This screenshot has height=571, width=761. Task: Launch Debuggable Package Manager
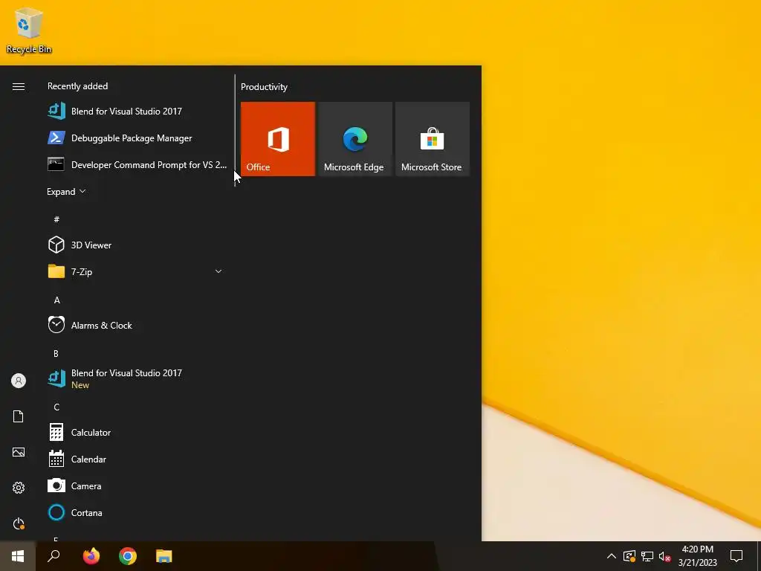click(x=137, y=138)
